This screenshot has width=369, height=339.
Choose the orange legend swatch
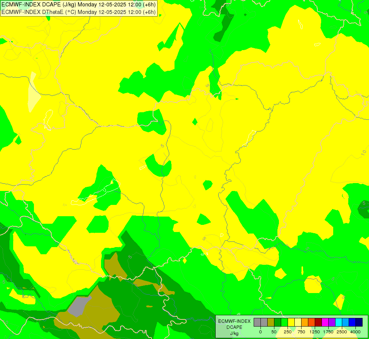click(x=305, y=322)
